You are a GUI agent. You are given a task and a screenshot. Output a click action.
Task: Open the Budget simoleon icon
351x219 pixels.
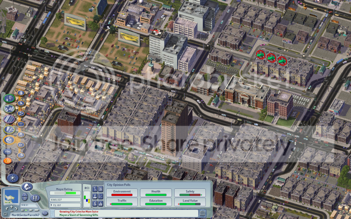[95, 204]
